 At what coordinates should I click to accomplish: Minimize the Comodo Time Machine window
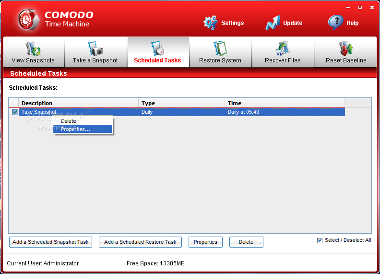click(348, 8)
